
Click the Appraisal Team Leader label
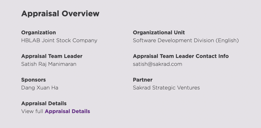point(52,56)
